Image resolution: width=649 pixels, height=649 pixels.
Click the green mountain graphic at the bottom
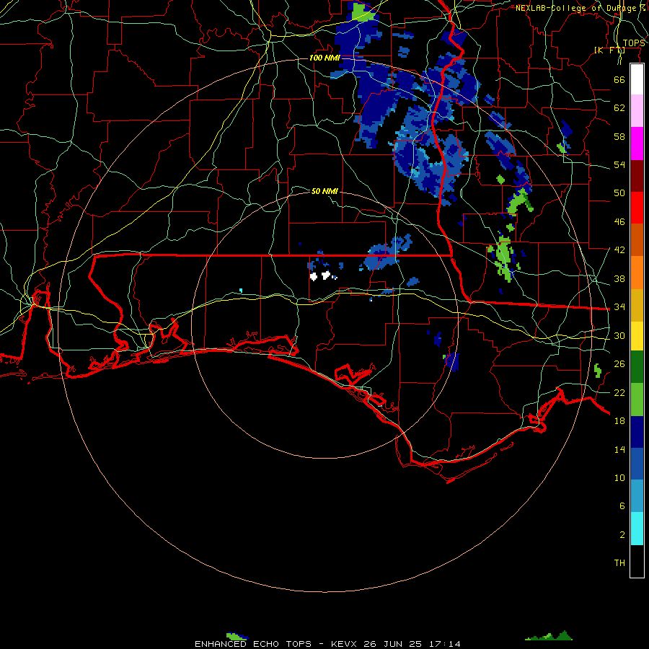[x=549, y=636]
